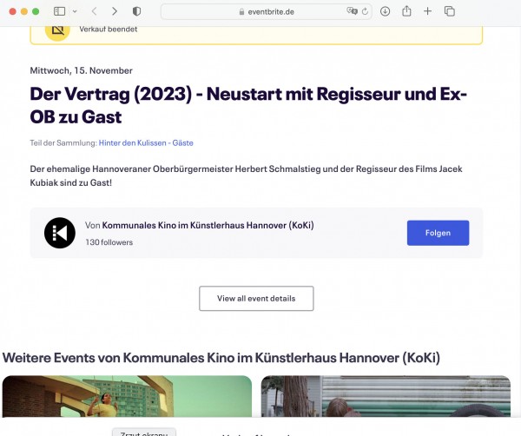This screenshot has height=436, width=521.
Task: Show Safari downloads
Action: pos(385,11)
